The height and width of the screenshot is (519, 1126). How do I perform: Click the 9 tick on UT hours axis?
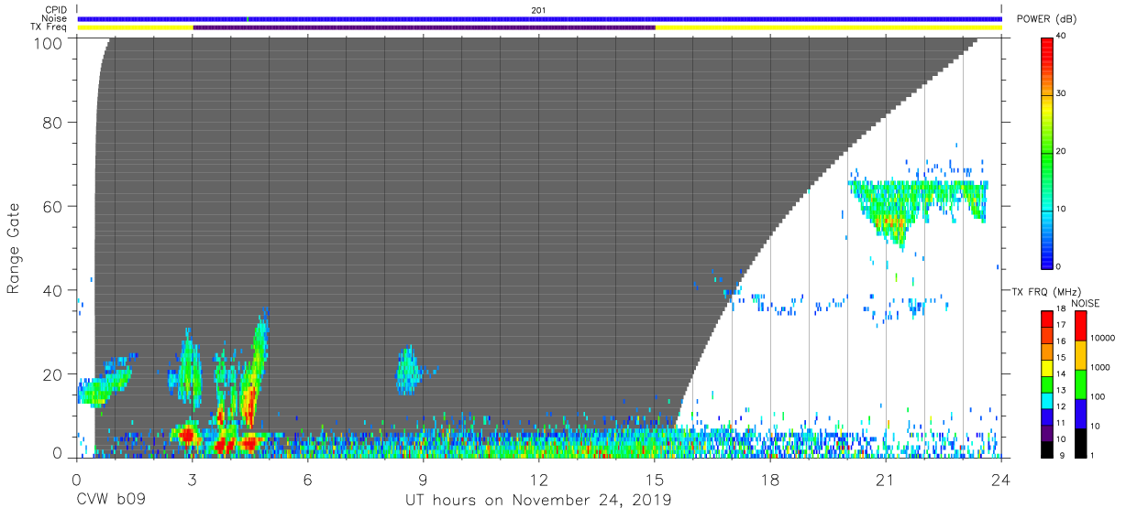coord(424,479)
